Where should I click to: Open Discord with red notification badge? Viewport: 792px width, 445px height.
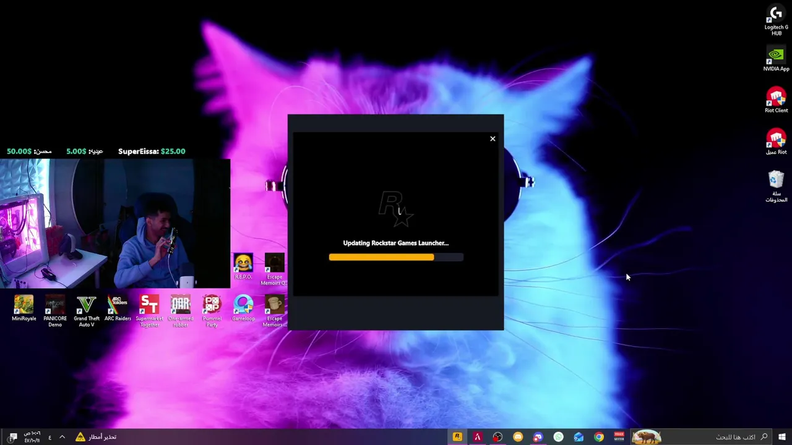[x=538, y=437]
